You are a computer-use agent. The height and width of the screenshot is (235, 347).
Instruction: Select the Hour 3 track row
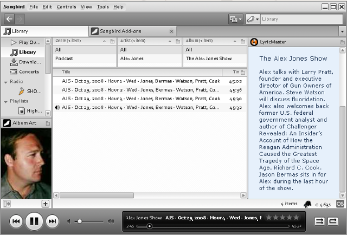pos(150,99)
